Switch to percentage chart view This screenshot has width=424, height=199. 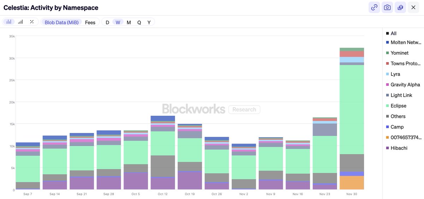(32, 22)
